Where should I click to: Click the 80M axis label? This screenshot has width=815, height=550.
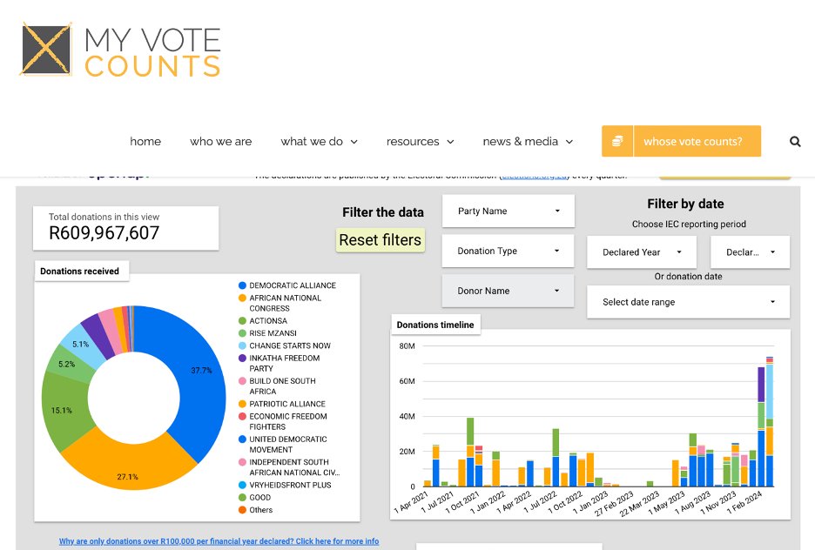point(407,345)
